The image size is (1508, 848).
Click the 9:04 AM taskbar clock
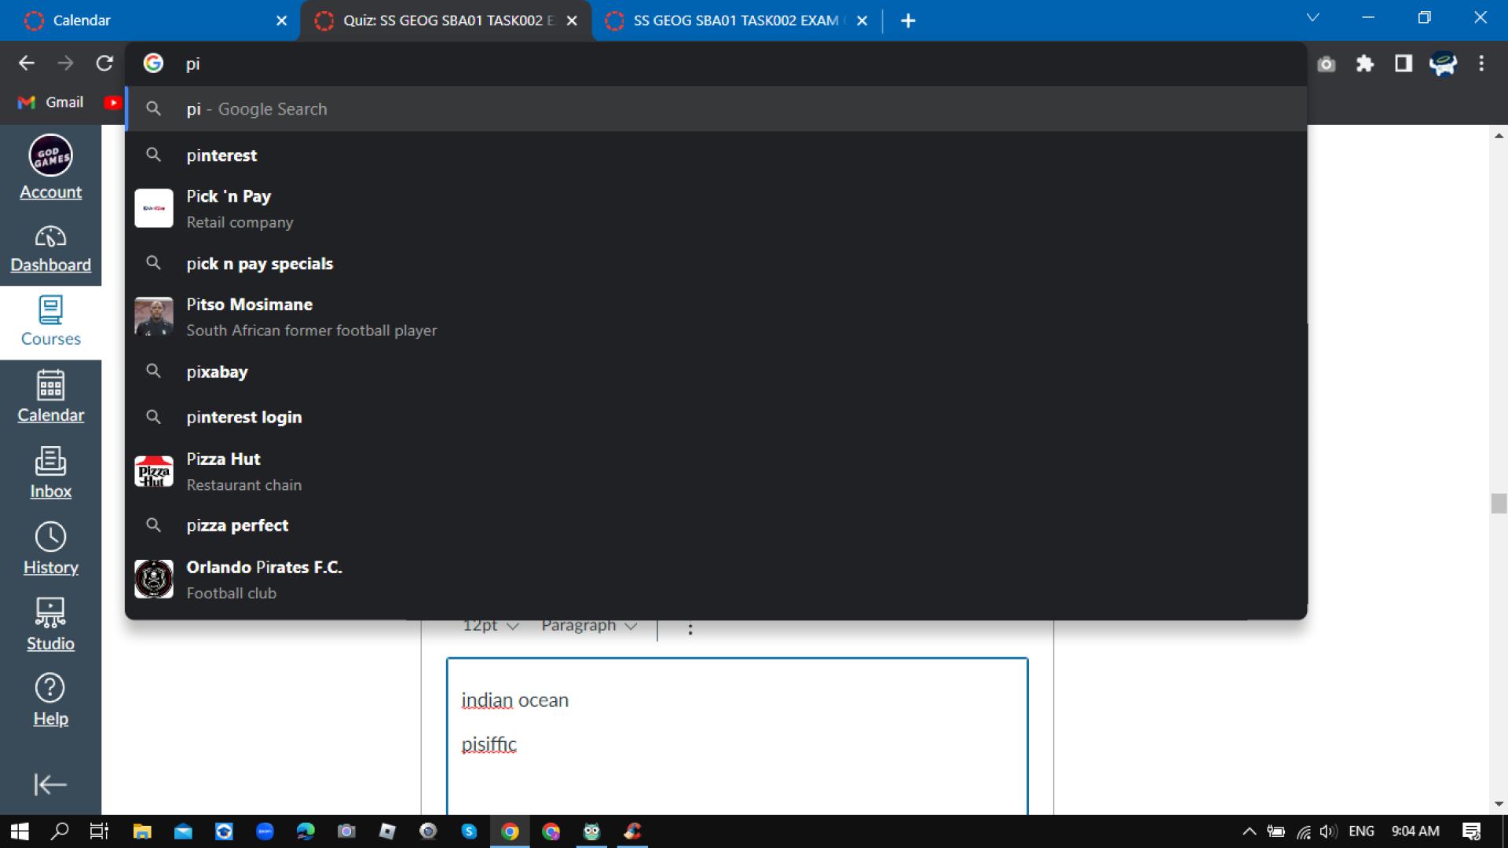pyautogui.click(x=1415, y=832)
